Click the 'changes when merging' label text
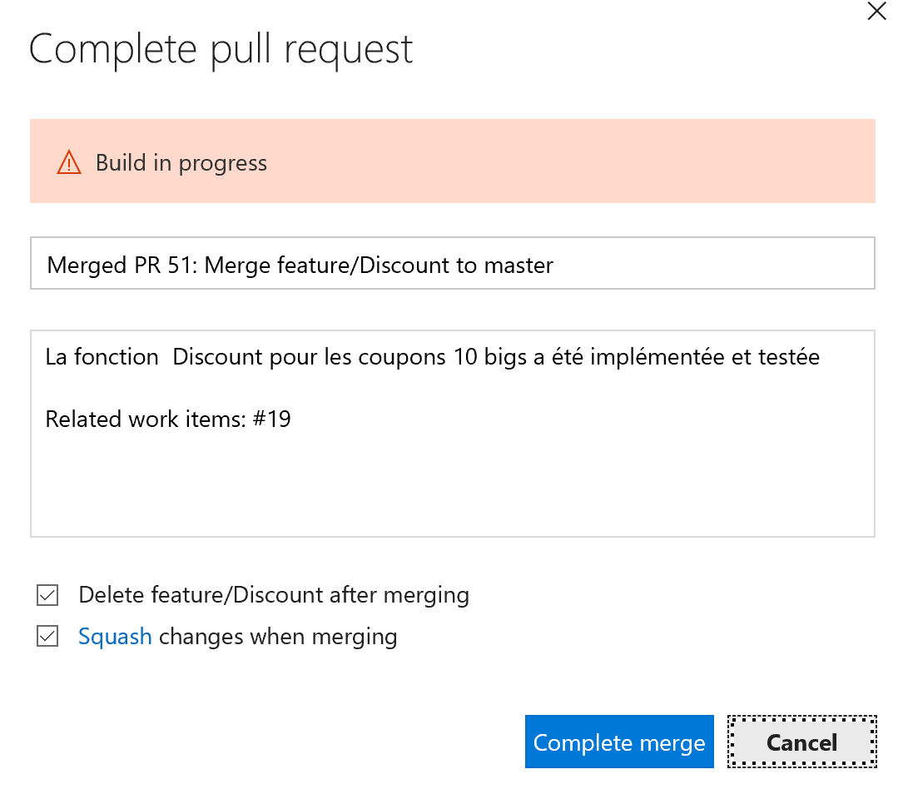The width and height of the screenshot is (903, 799). (x=278, y=637)
